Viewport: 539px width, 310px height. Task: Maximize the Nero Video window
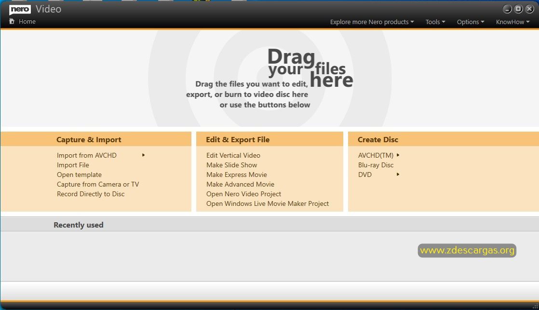click(518, 9)
